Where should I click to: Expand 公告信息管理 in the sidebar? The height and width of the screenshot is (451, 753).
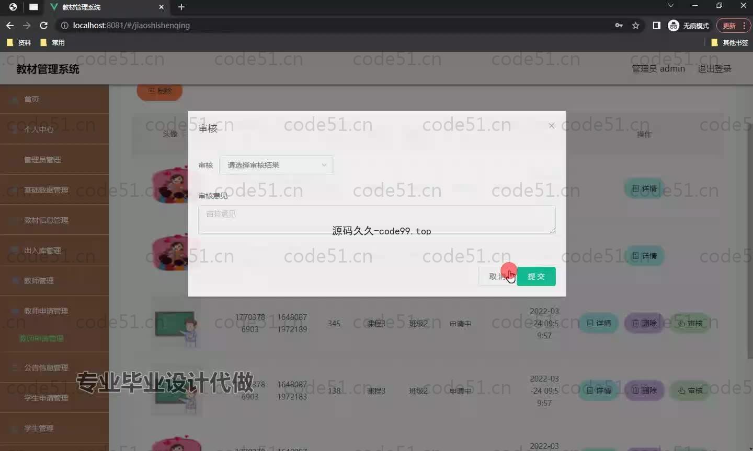54,367
